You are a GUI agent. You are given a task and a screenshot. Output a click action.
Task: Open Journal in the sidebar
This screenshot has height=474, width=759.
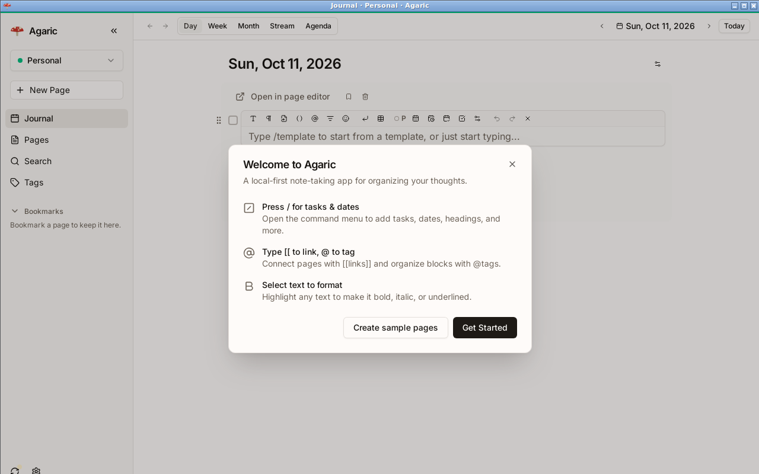click(66, 118)
